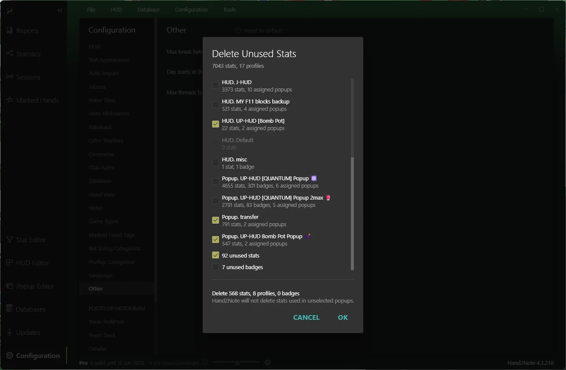This screenshot has width=566, height=370.
Task: Select Rakeback in the Configuration list
Action: [100, 127]
